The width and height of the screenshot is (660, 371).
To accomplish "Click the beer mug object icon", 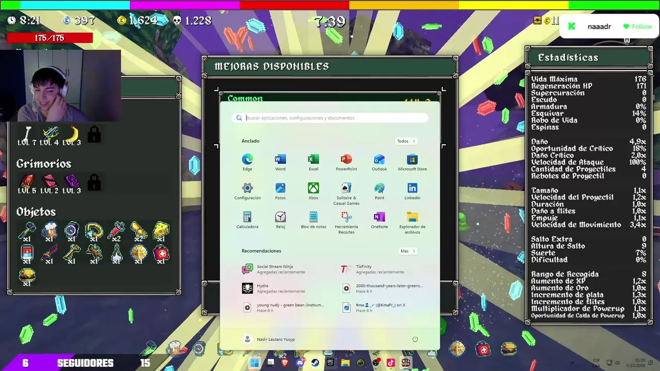I will click(x=49, y=231).
